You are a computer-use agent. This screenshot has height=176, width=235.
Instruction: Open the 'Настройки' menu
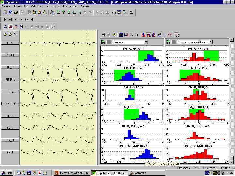click(53, 7)
